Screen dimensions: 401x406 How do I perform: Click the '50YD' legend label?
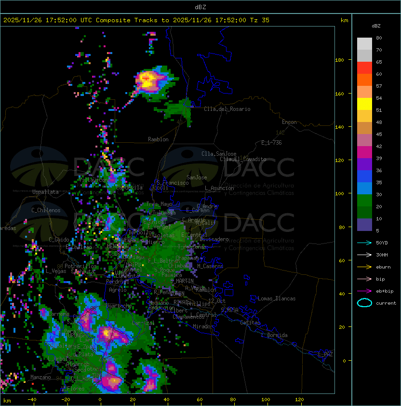coord(382,243)
